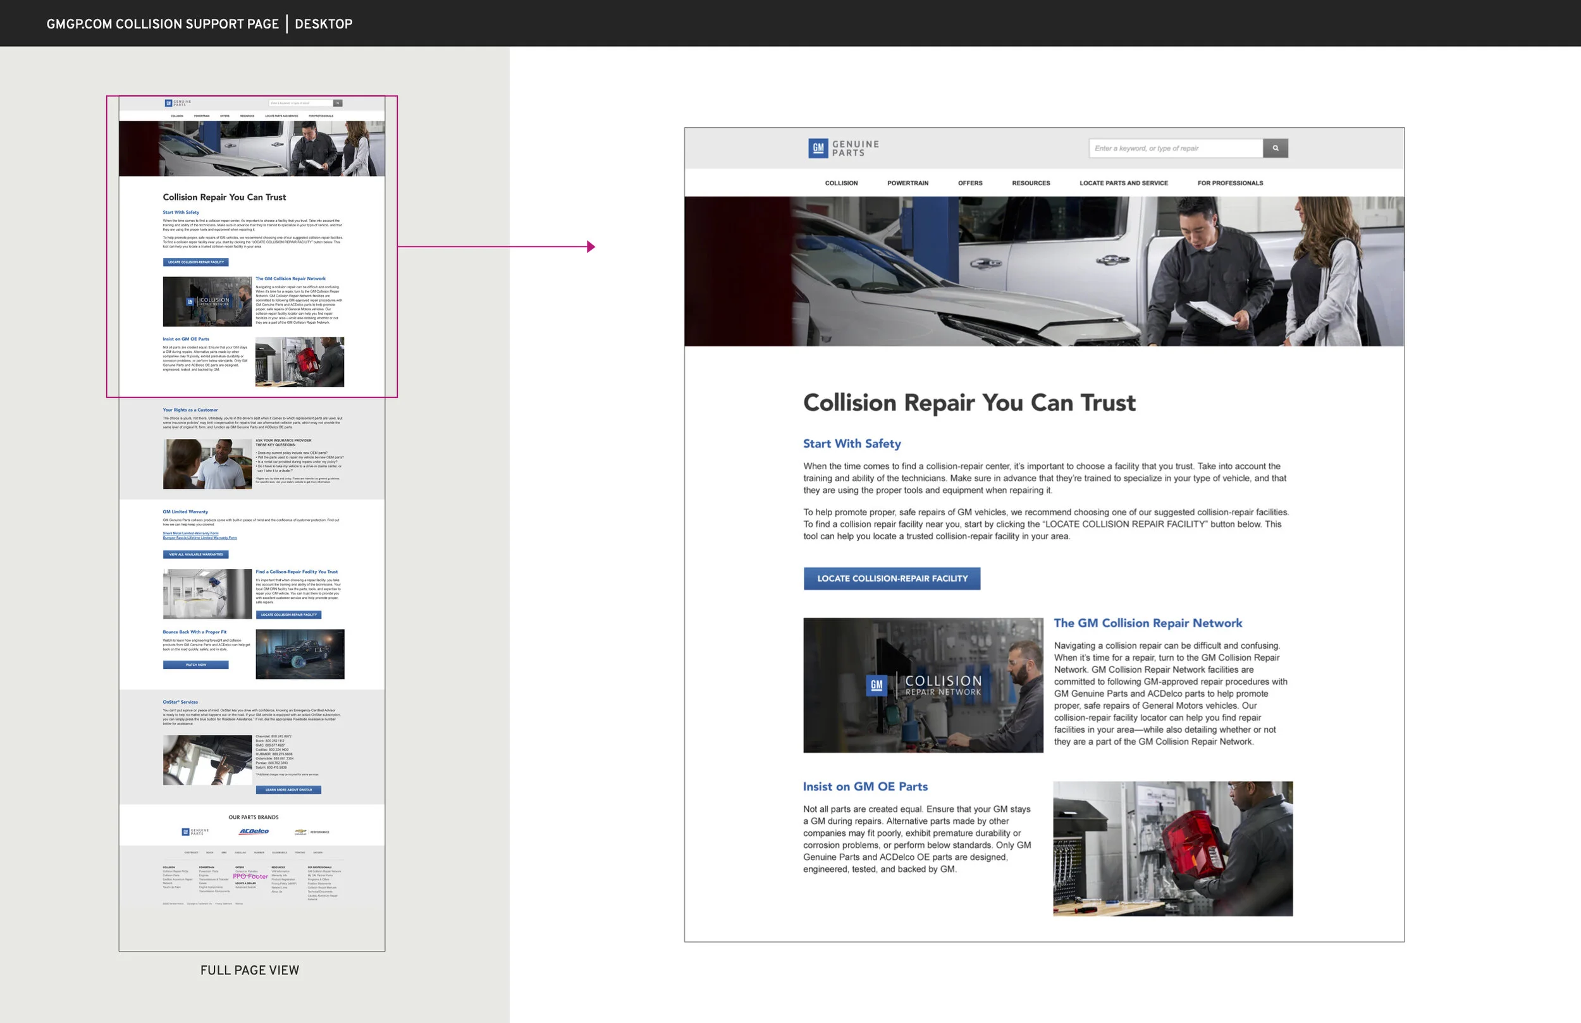Viewport: 1581px width, 1023px height.
Task: Open the Sheet Metal Limited Warranty Form link
Action: (x=190, y=534)
